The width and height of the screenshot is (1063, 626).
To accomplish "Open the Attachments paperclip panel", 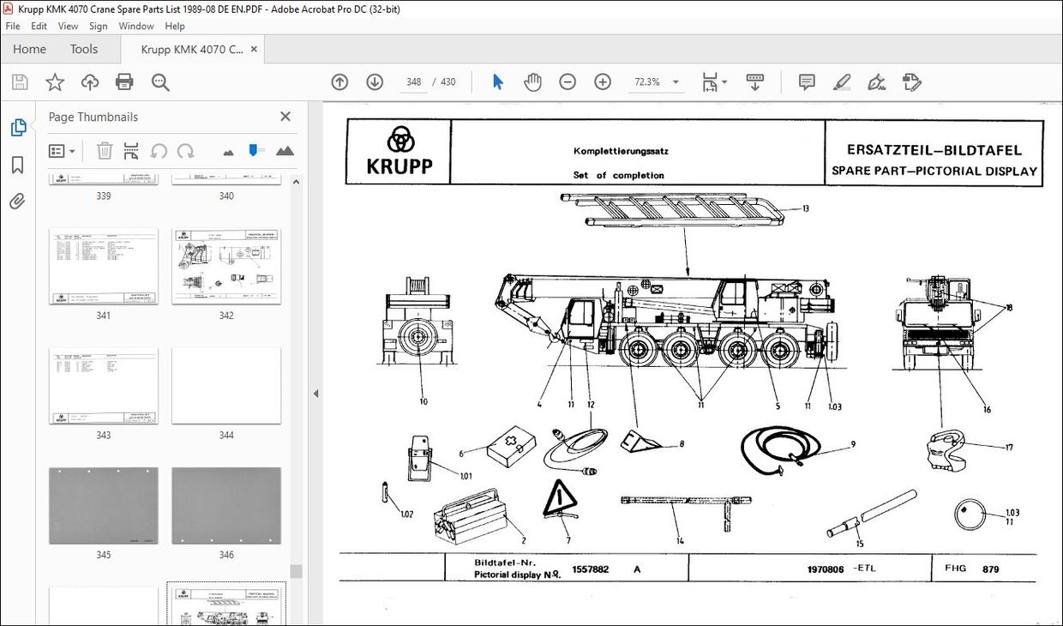I will point(17,202).
